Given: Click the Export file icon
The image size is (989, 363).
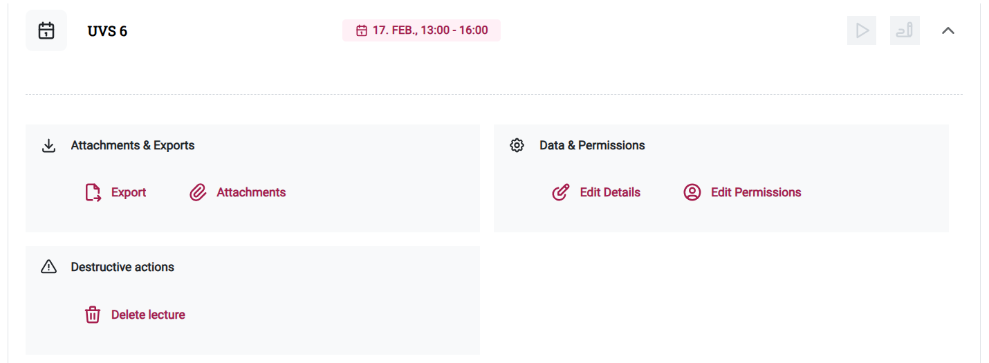Looking at the screenshot, I should click(x=93, y=192).
